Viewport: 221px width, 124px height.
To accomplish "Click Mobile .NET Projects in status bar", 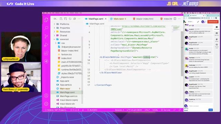I will (x=55, y=110).
